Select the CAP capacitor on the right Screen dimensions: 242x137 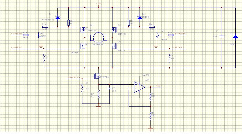(x=222, y=36)
